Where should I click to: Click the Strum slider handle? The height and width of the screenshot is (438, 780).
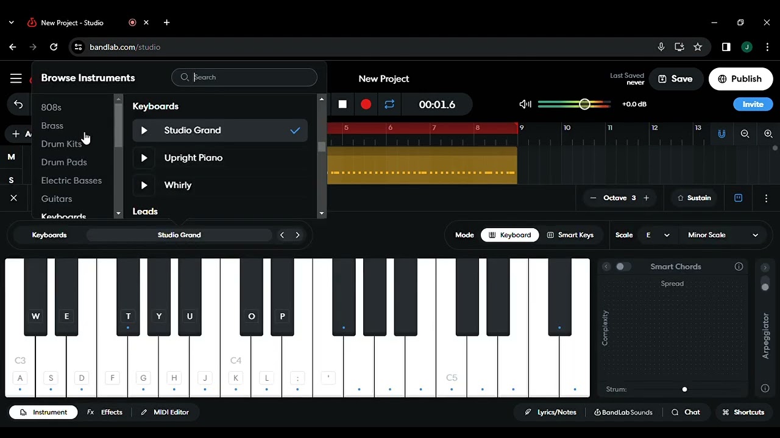point(684,389)
